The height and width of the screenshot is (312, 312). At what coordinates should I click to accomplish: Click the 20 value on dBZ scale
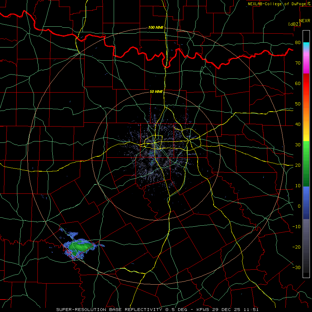coord(298,165)
